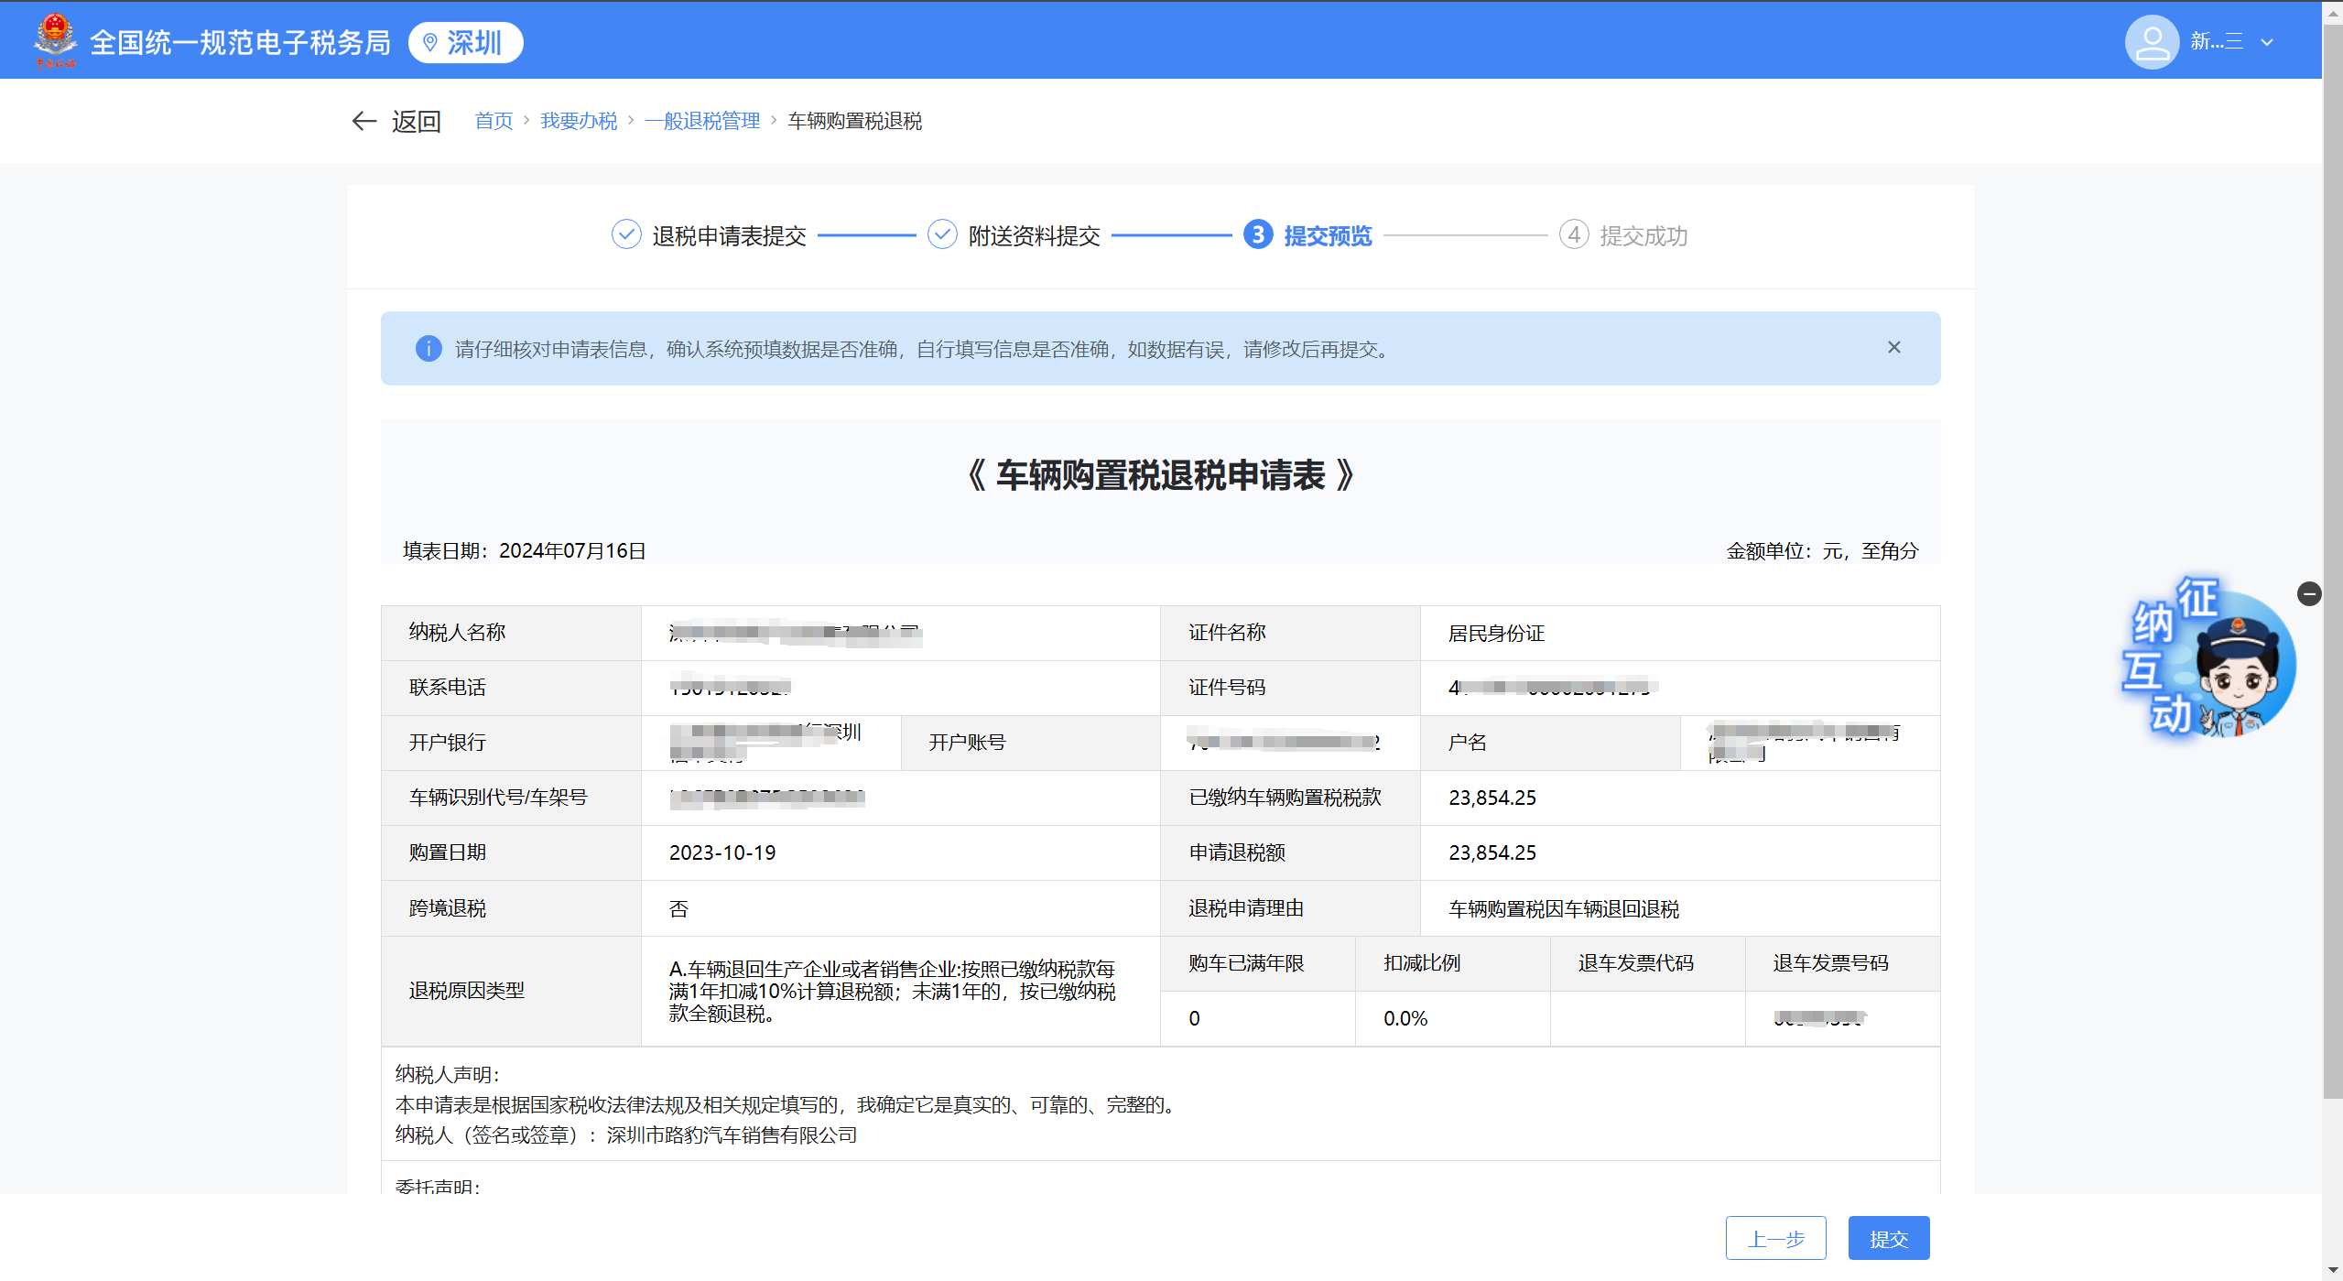Click the 上一步 button
Screen dimensions: 2343x1281
point(1776,1238)
